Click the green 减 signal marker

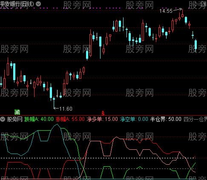pyautogui.click(x=17, y=112)
